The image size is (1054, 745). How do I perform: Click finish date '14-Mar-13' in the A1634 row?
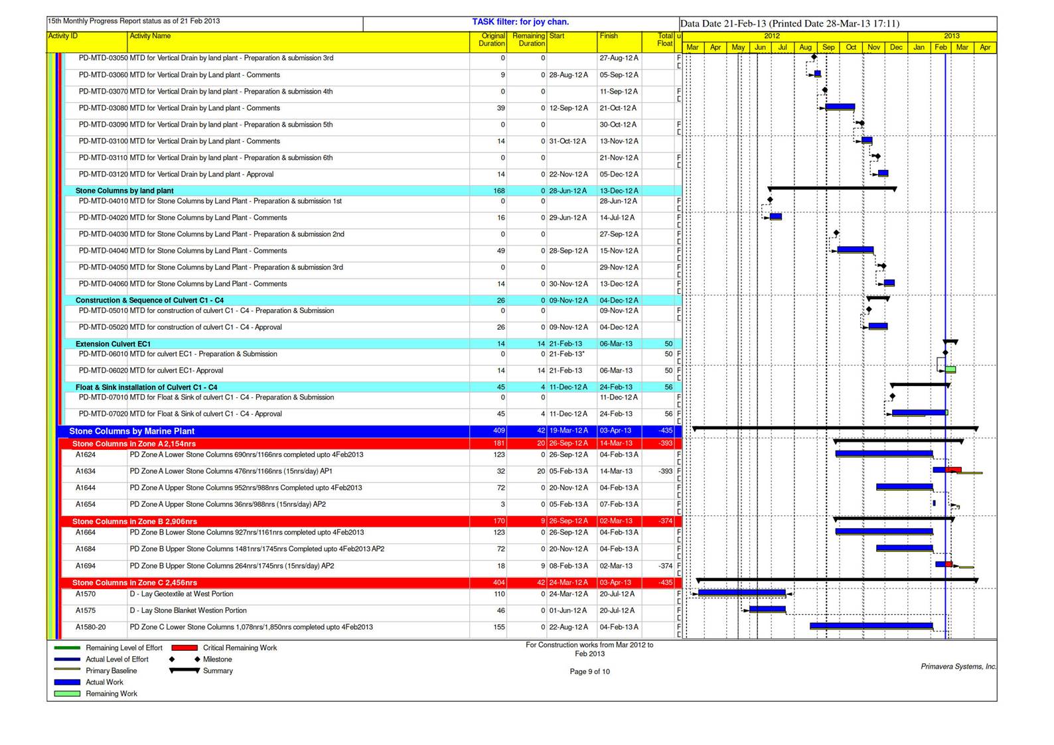point(616,472)
